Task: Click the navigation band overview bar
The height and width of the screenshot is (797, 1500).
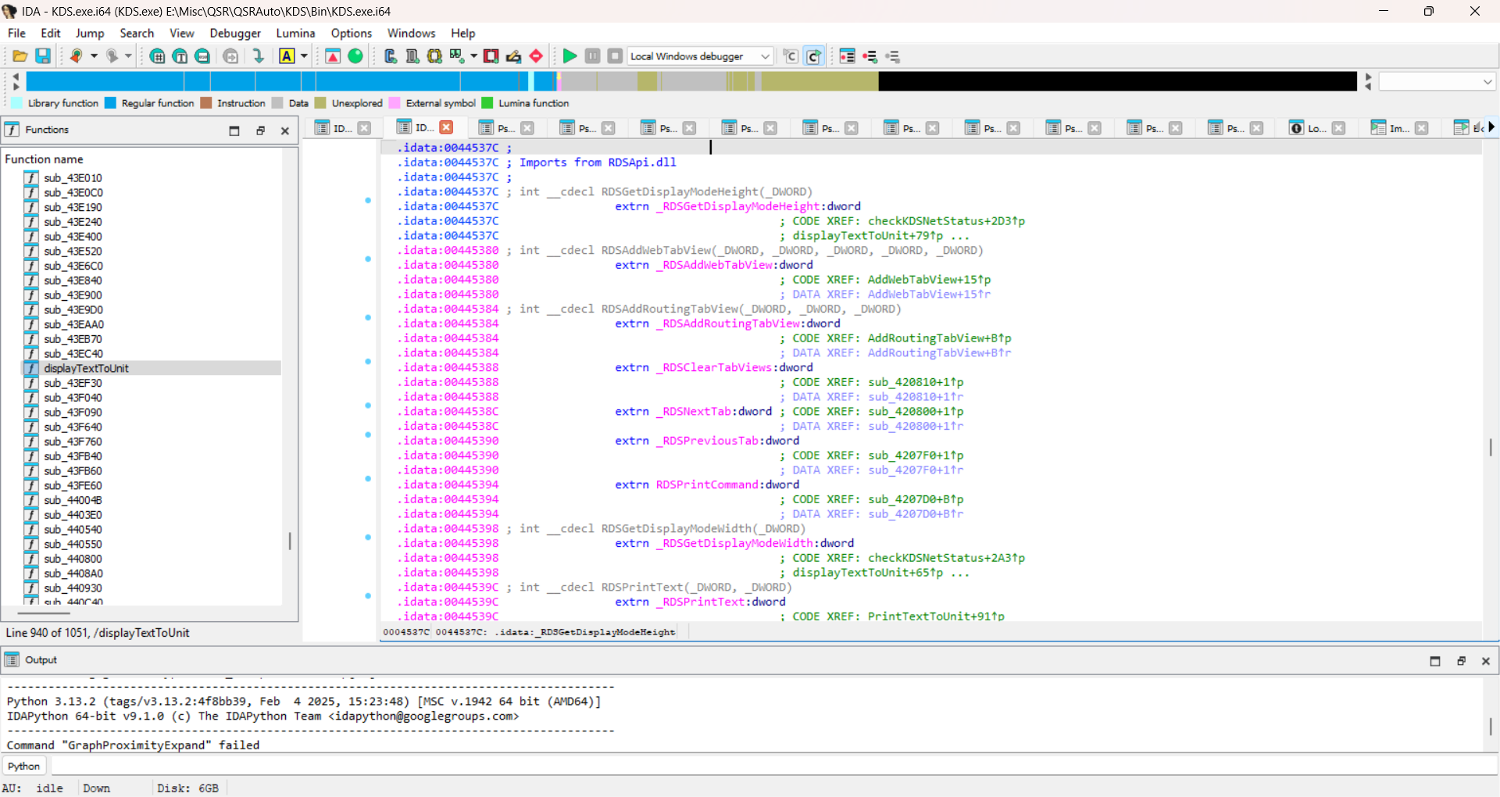Action: coord(691,81)
